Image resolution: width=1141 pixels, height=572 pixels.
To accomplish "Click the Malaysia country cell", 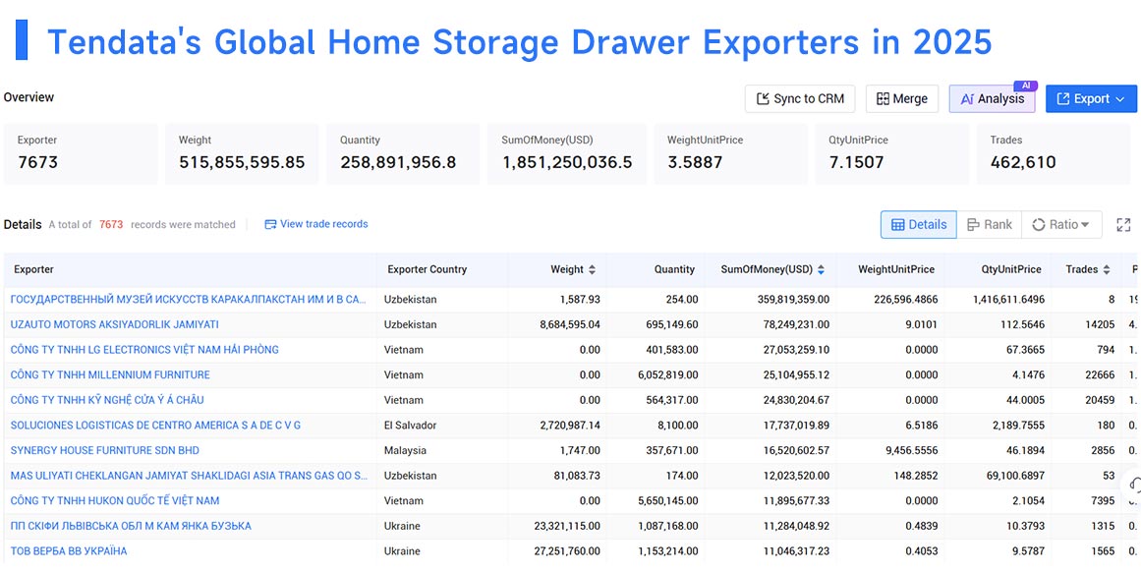I will [405, 450].
